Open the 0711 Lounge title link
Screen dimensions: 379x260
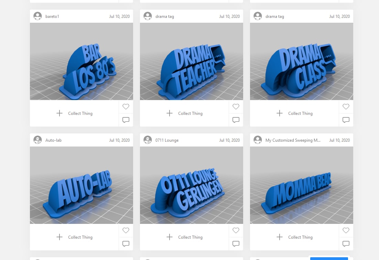167,140
